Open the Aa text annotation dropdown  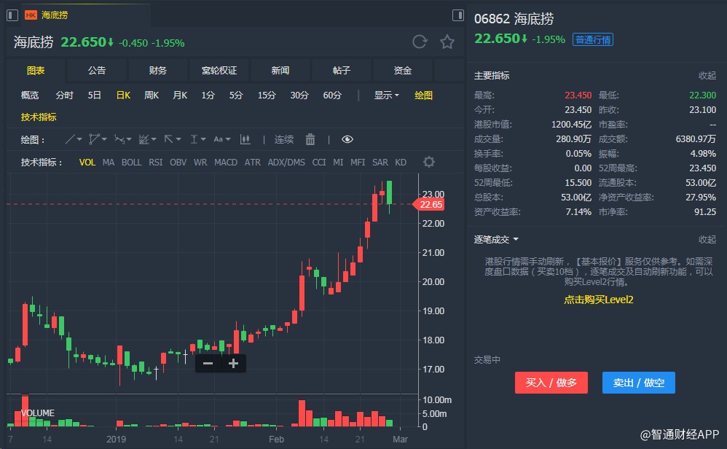(x=221, y=139)
